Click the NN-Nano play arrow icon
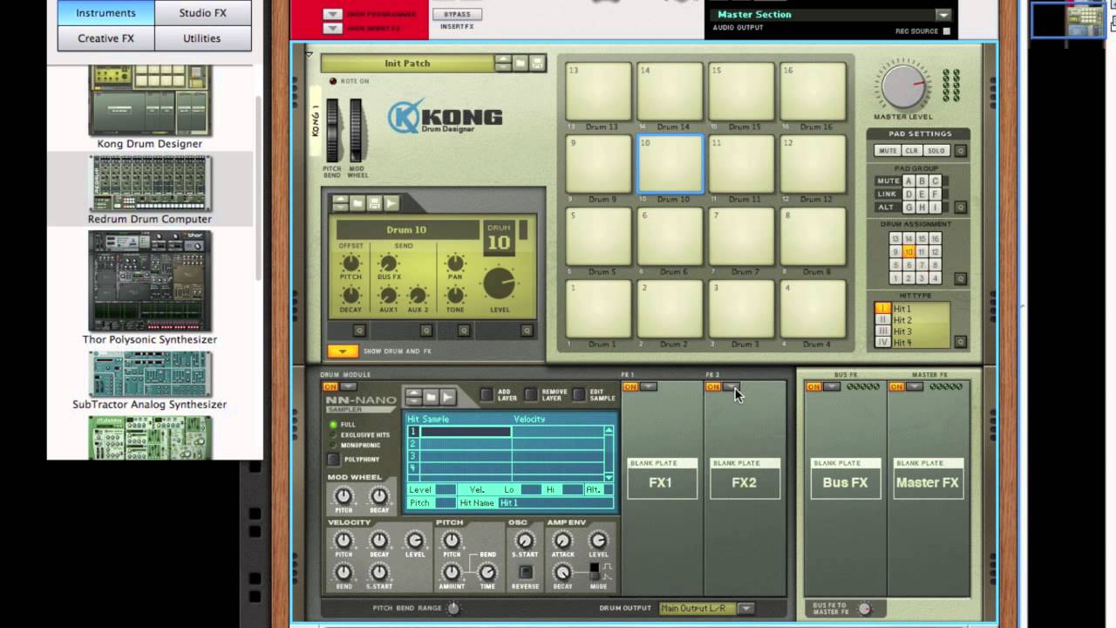Viewport: 1116px width, 628px height. pyautogui.click(x=447, y=397)
